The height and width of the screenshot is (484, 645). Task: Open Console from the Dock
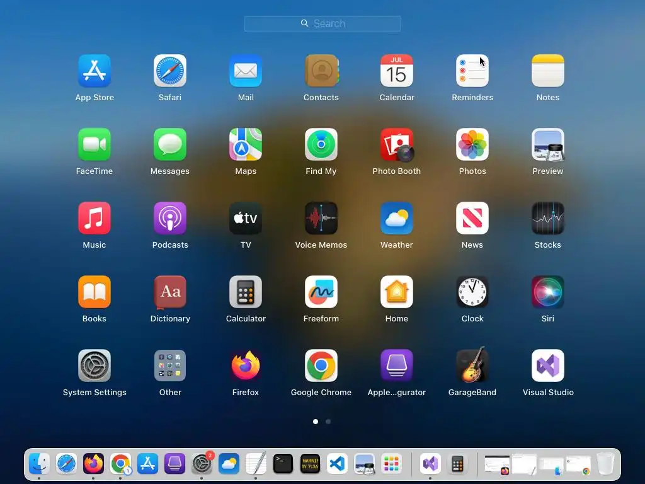tap(310, 464)
